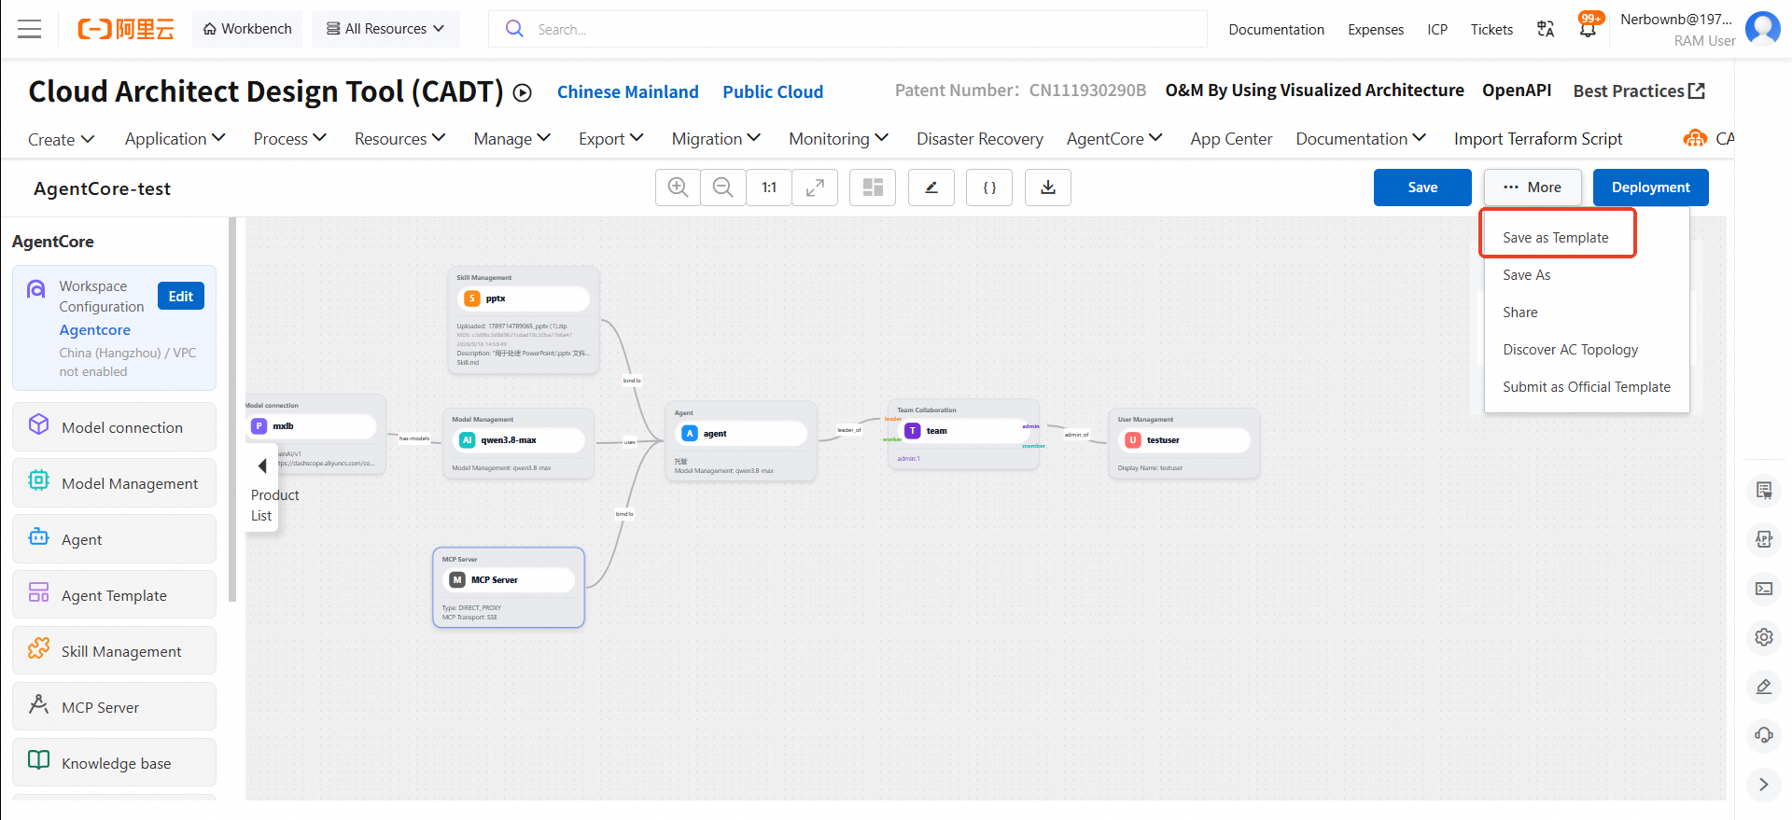Open Import Terraform Script

(x=1538, y=139)
